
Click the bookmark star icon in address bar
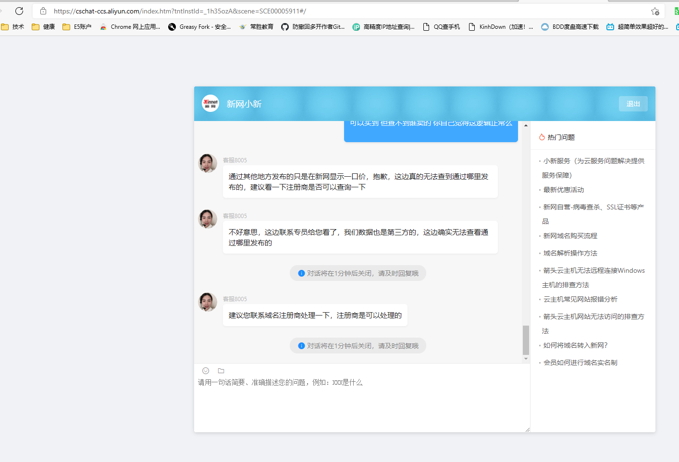click(x=655, y=11)
